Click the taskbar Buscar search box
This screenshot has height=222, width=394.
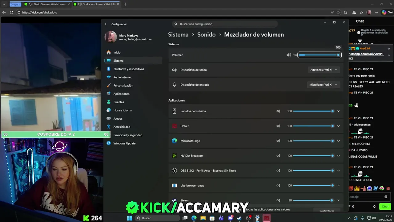(x=157, y=218)
